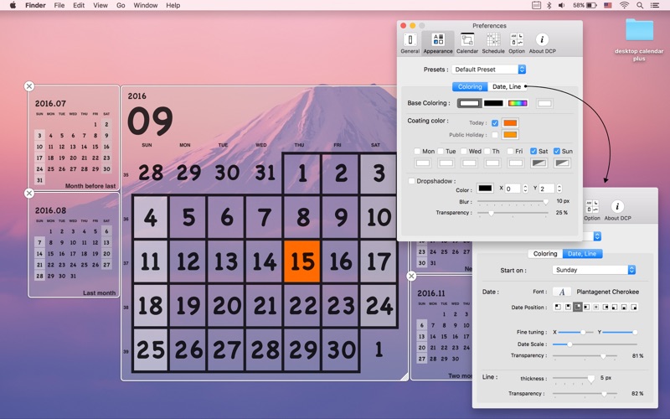The height and width of the screenshot is (419, 670).
Task: Enable the Dropshadow checkbox
Action: [411, 181]
